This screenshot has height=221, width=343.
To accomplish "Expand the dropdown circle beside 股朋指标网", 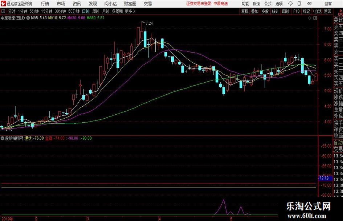I will pos(3,138).
